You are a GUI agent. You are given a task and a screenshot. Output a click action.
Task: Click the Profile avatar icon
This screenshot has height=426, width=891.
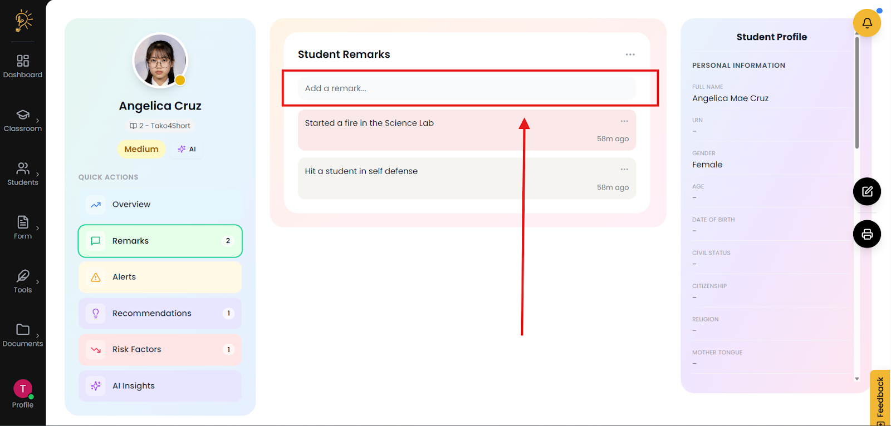(23, 389)
